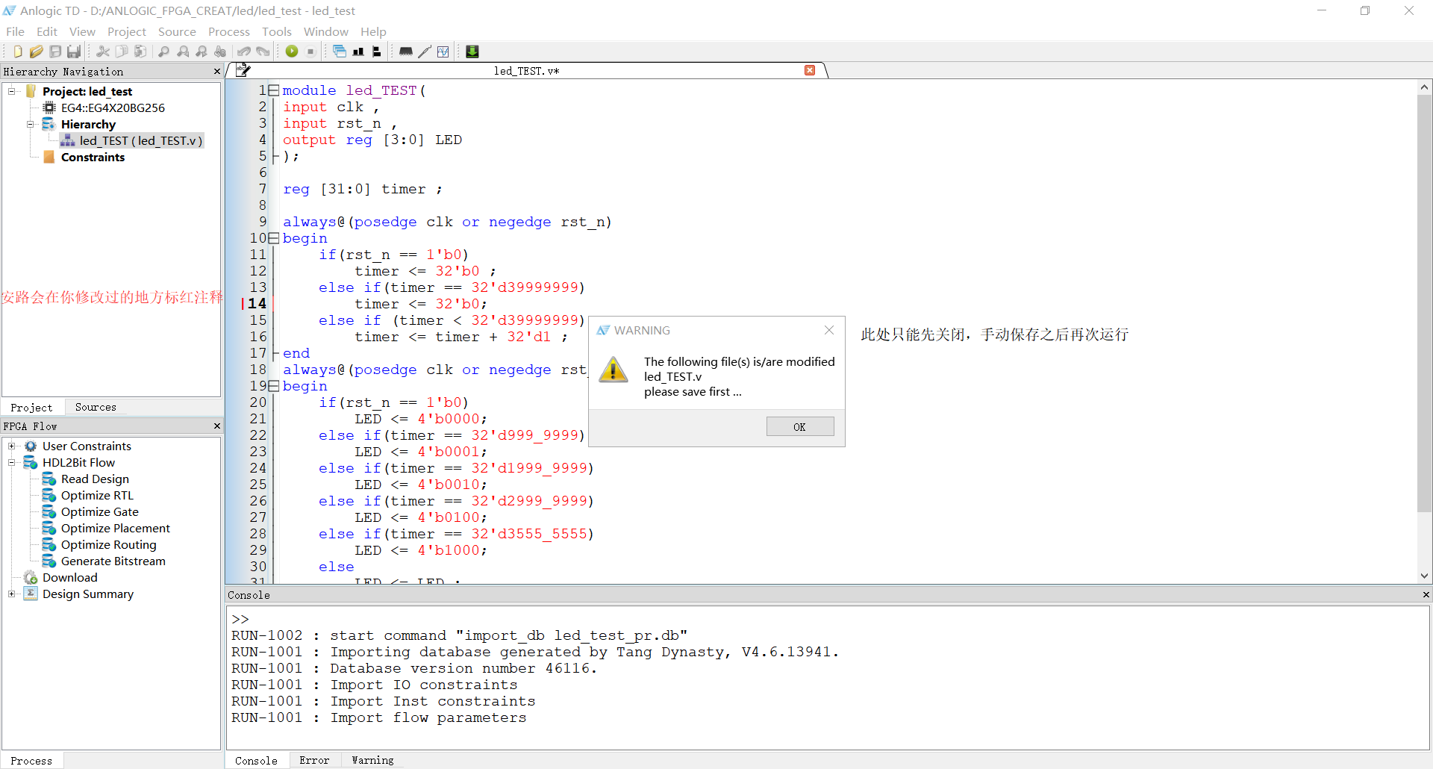The height and width of the screenshot is (769, 1433).
Task: Click Optimize Gate flow step
Action: [x=91, y=511]
